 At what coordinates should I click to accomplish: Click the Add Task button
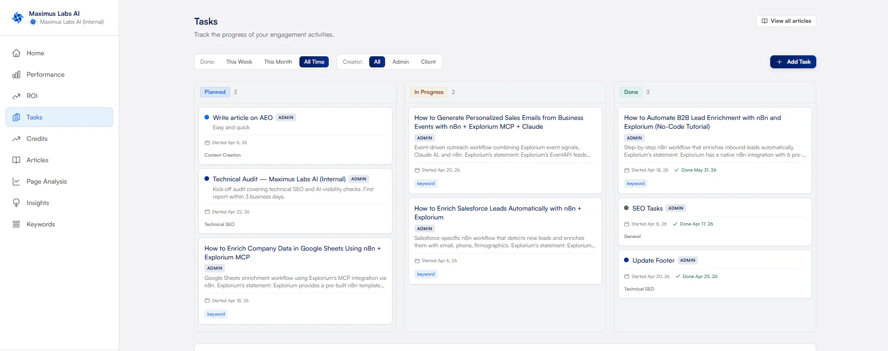pos(793,62)
